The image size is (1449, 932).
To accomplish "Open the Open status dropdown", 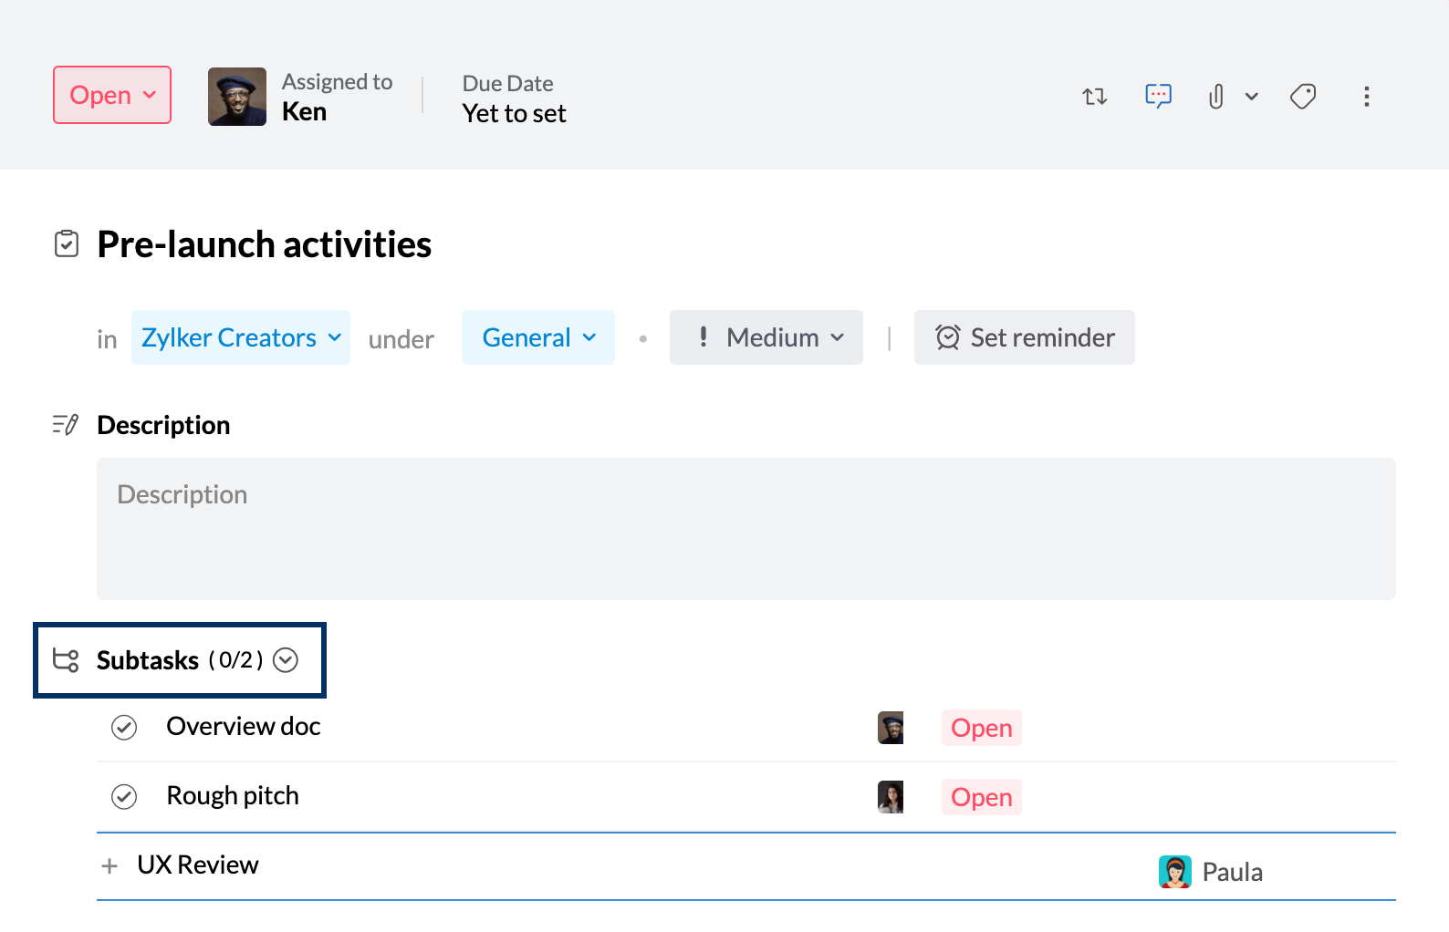I will pos(112,95).
